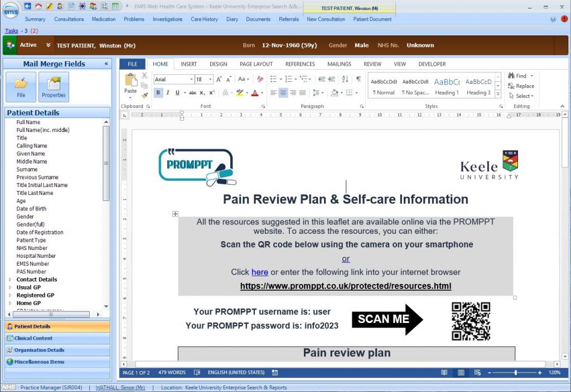Apply superscript formatting
571x392 pixels.
[x=212, y=93]
